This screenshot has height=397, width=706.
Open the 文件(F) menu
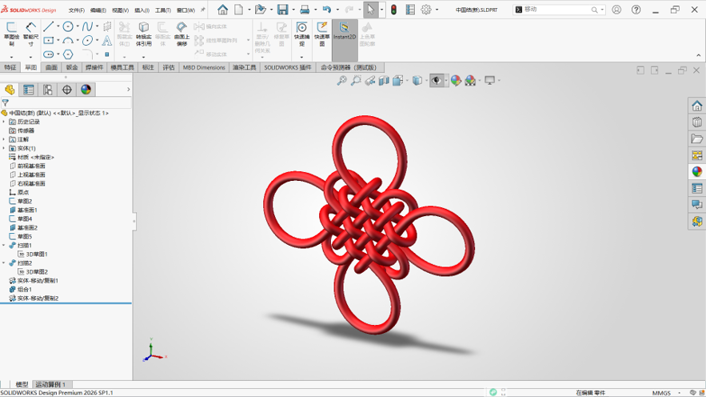77,10
